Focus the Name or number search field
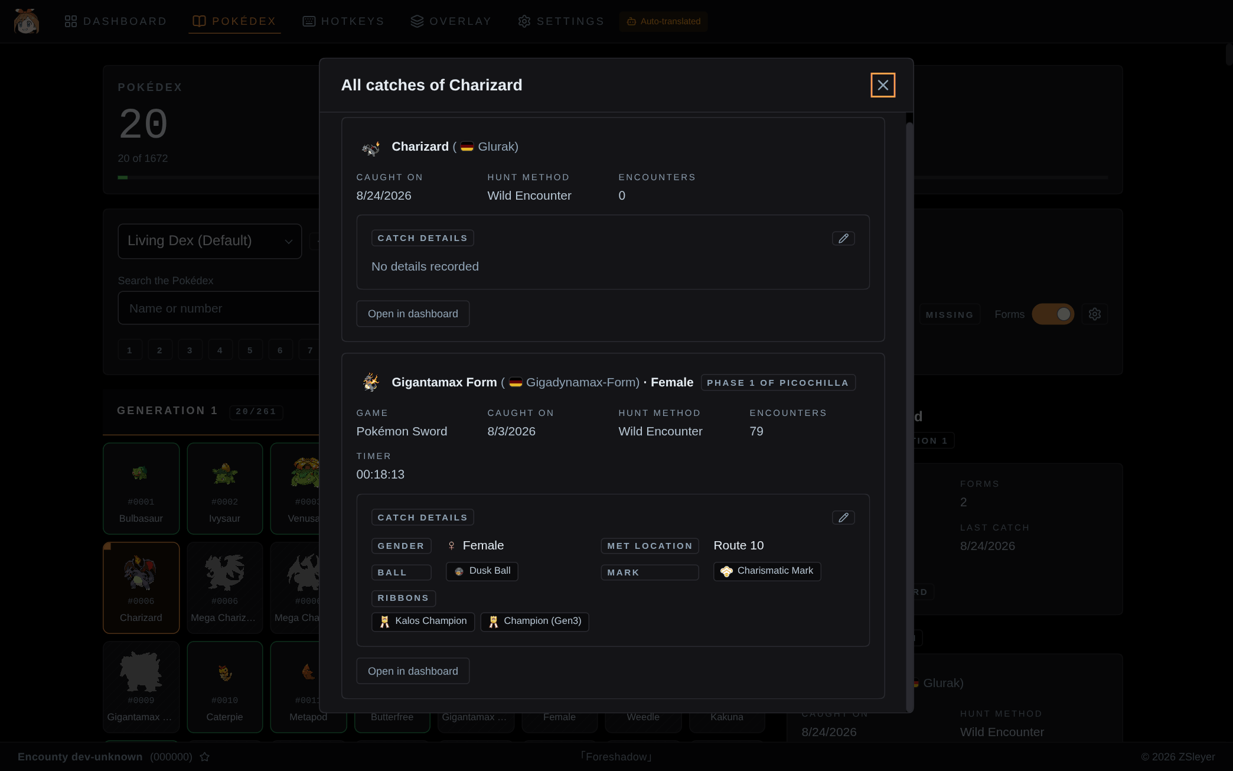This screenshot has height=771, width=1233. click(x=218, y=308)
